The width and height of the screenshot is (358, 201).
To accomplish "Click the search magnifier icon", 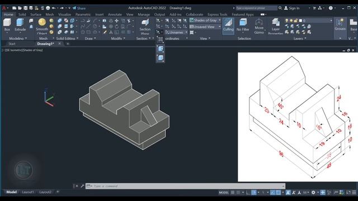I will tap(280, 8).
